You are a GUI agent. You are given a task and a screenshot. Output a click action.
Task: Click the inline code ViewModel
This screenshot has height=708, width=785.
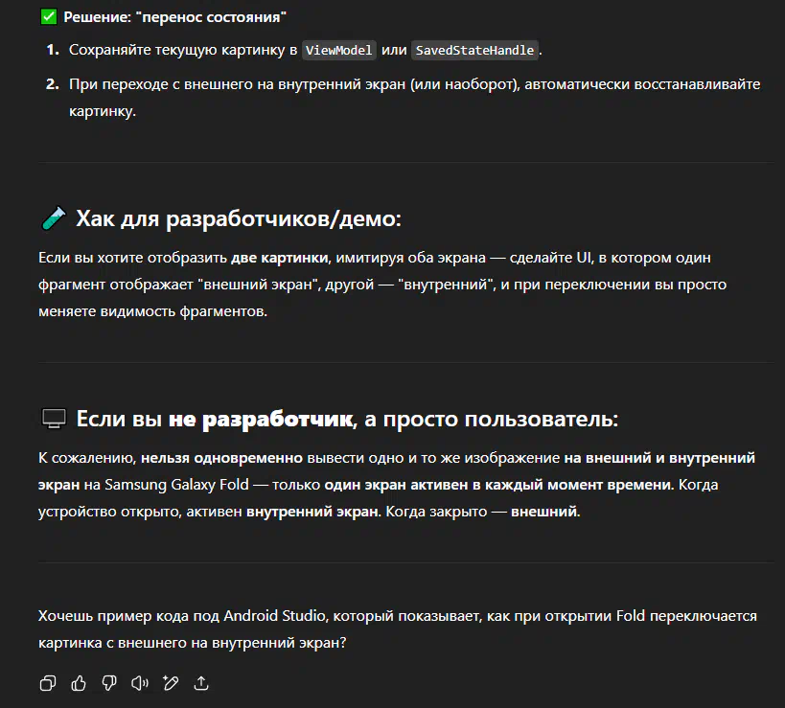point(339,50)
